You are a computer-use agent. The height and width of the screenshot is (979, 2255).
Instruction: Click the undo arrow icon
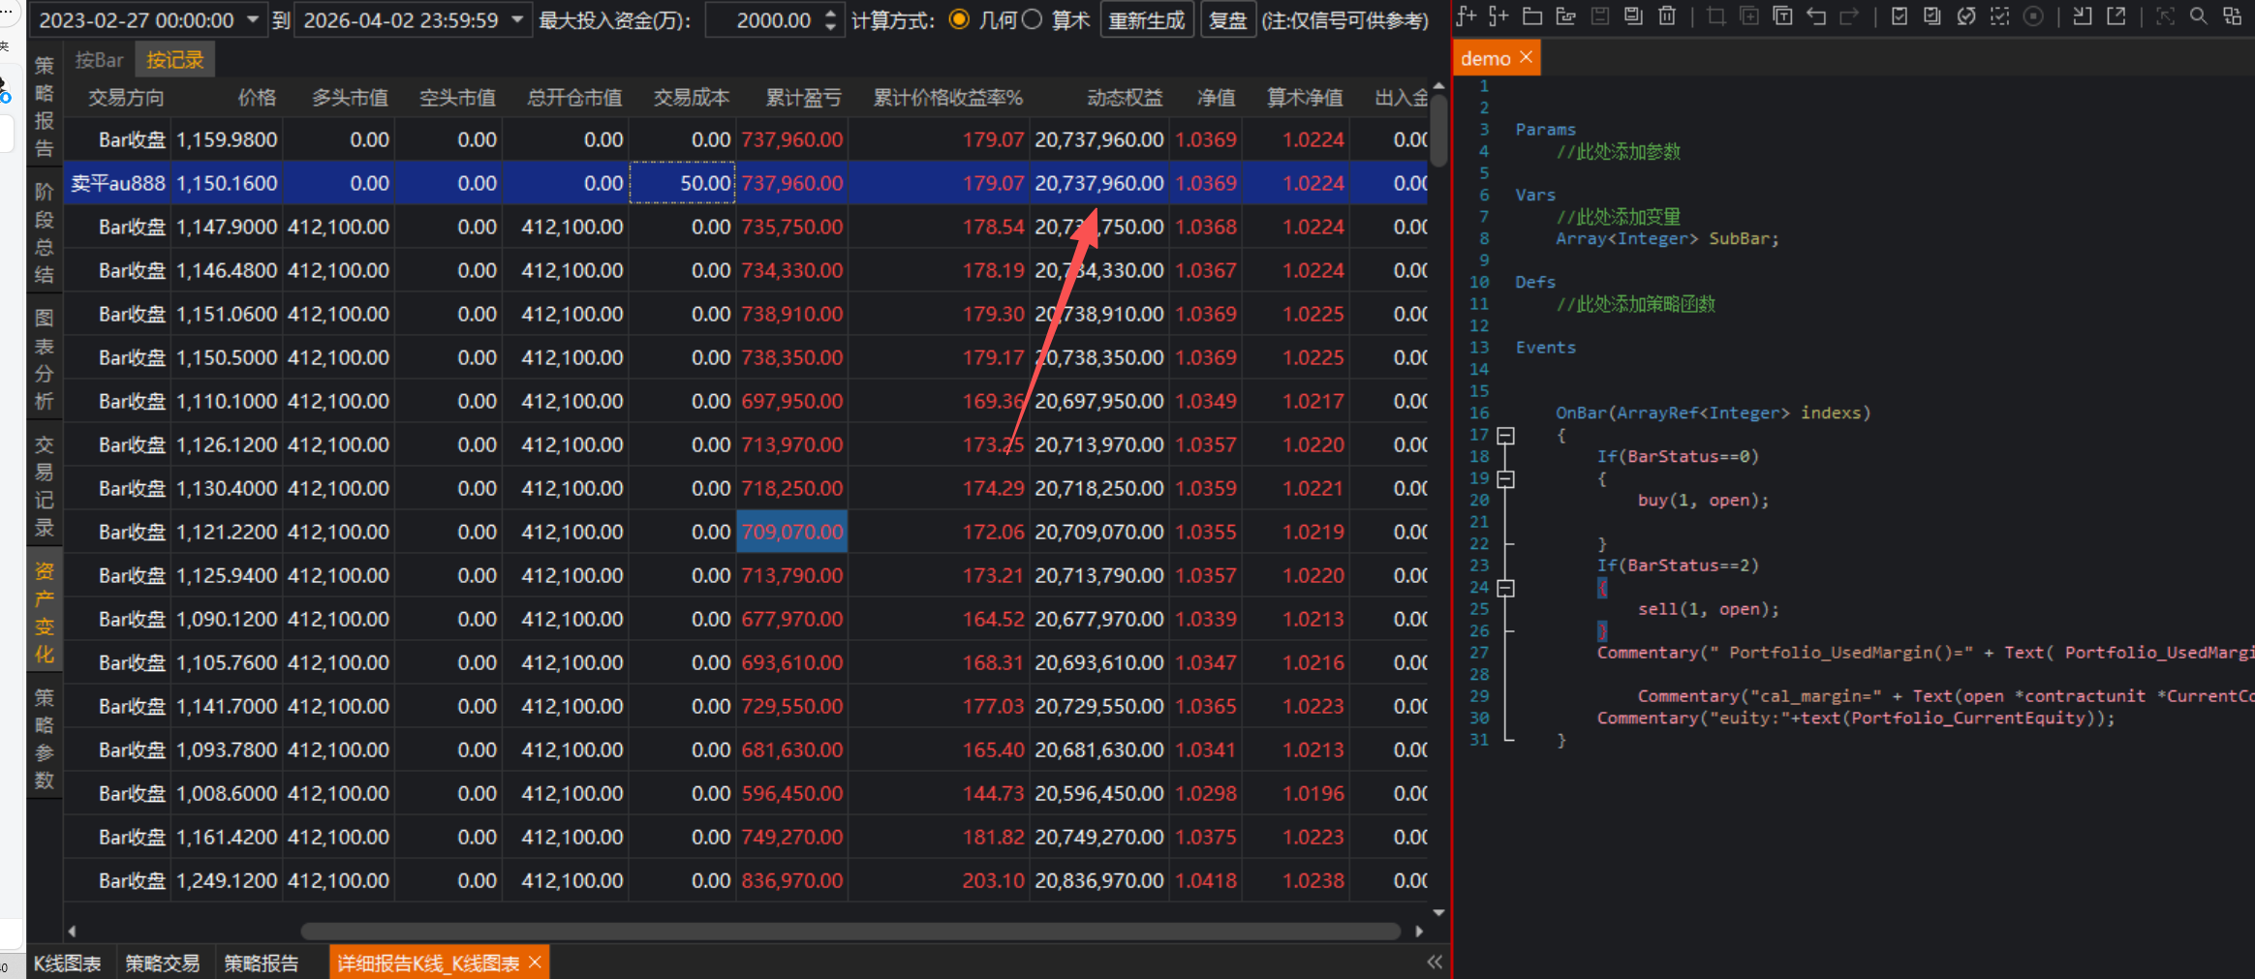click(x=1816, y=16)
